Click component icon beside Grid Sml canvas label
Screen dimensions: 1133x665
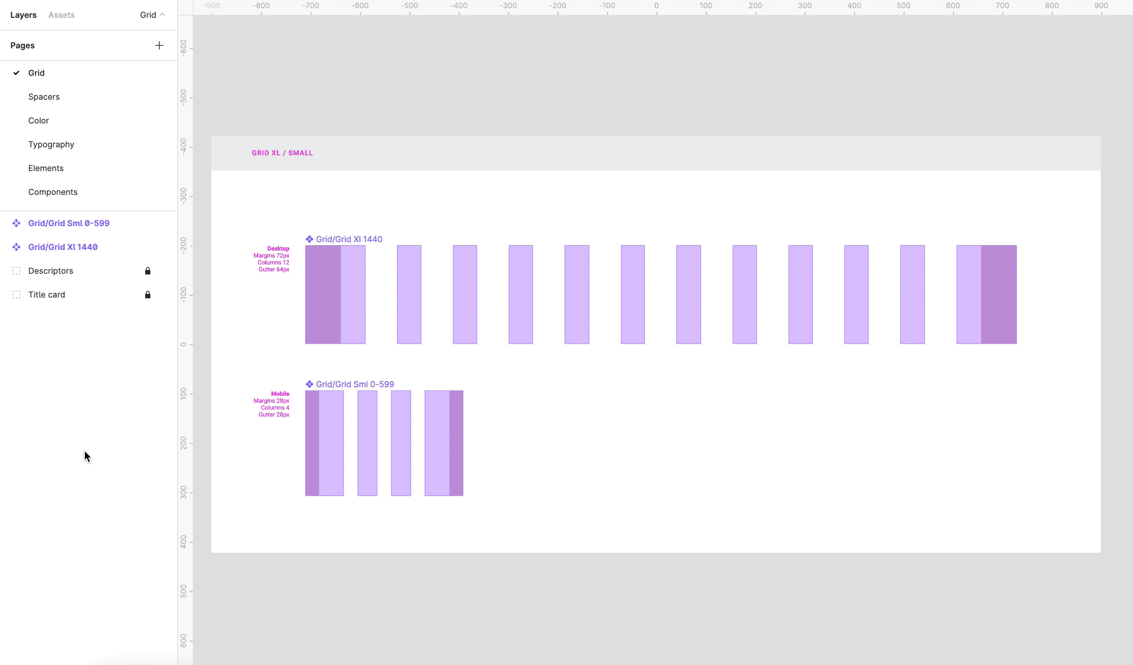(309, 384)
